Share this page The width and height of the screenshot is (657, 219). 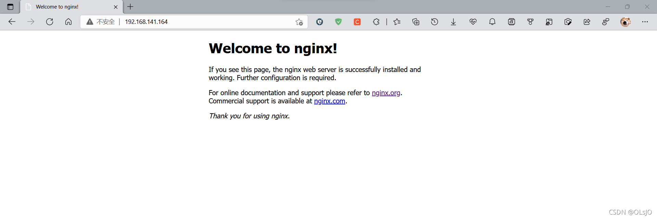[x=587, y=22]
